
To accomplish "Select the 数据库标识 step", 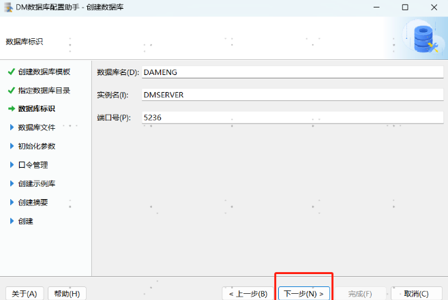I will [x=37, y=109].
